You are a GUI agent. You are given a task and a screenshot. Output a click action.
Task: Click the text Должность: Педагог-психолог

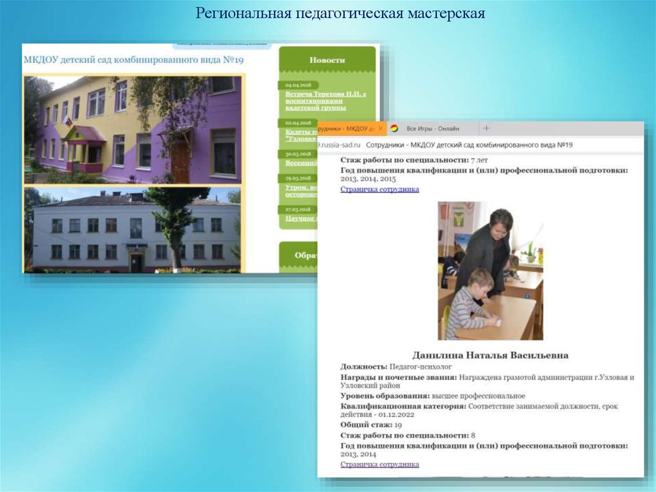click(396, 367)
